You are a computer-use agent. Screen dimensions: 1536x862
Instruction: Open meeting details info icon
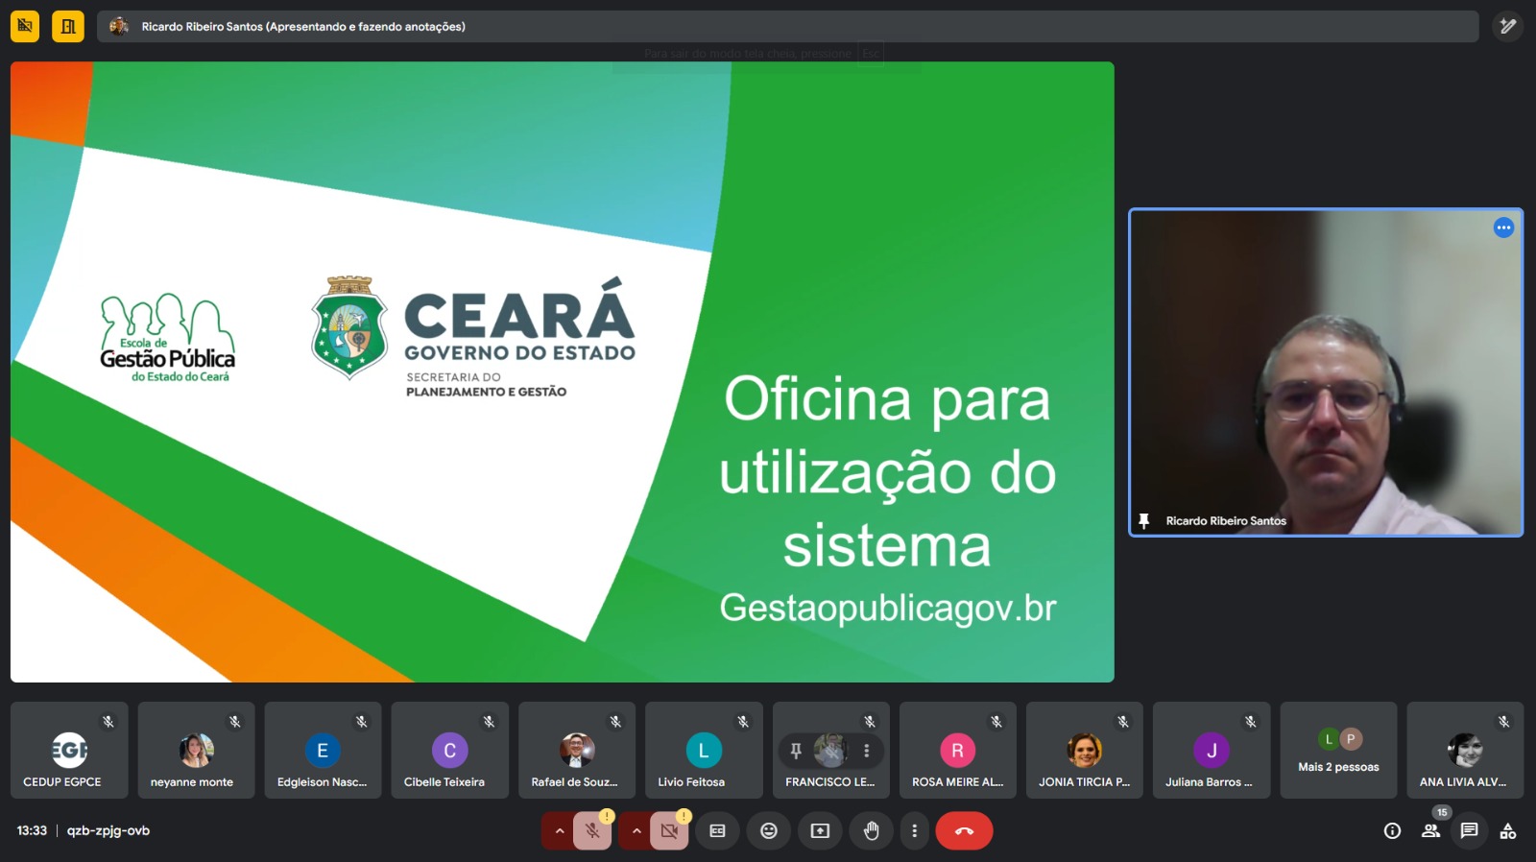pyautogui.click(x=1392, y=831)
